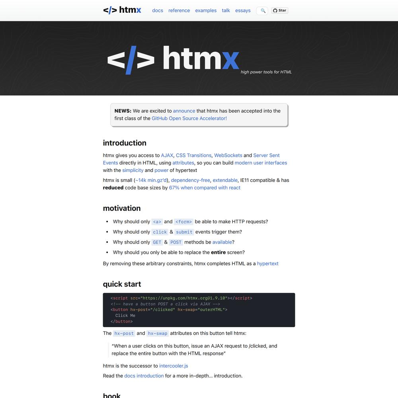Viewport: 398px width, 398px height.
Task: Click the Server Sent Events link
Action: coord(266,155)
